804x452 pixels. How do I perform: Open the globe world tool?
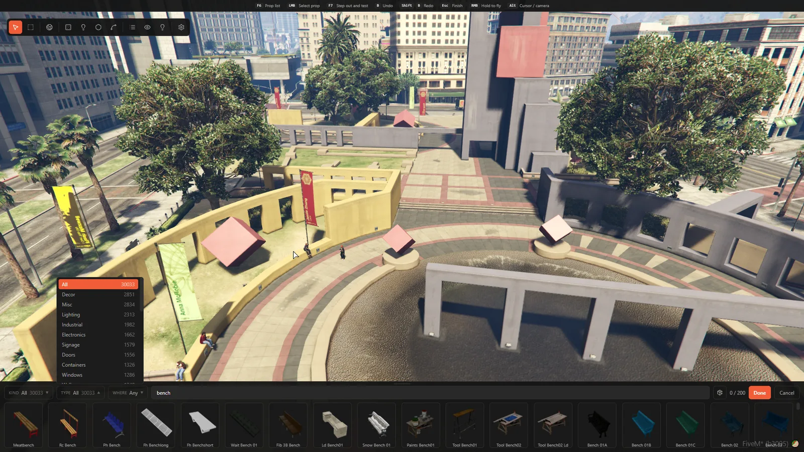pos(49,27)
